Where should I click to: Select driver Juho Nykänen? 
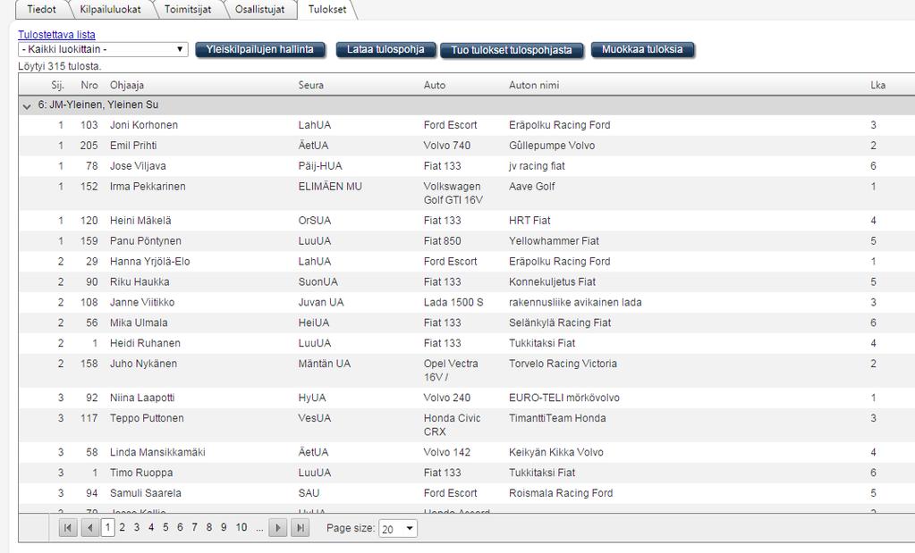coord(143,363)
